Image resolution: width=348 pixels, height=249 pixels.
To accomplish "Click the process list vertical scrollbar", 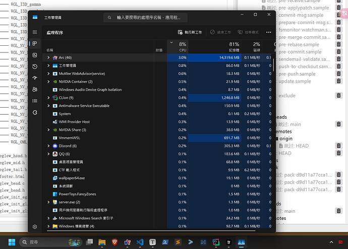I will [x=273, y=65].
